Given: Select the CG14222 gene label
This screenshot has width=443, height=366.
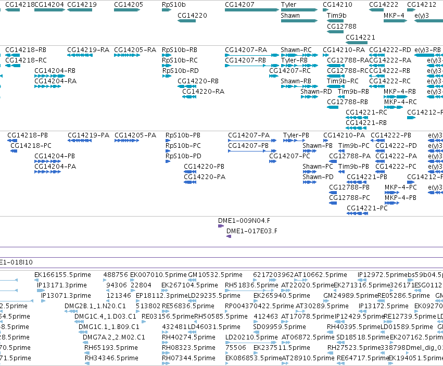Looking at the screenshot, I should point(384,5).
